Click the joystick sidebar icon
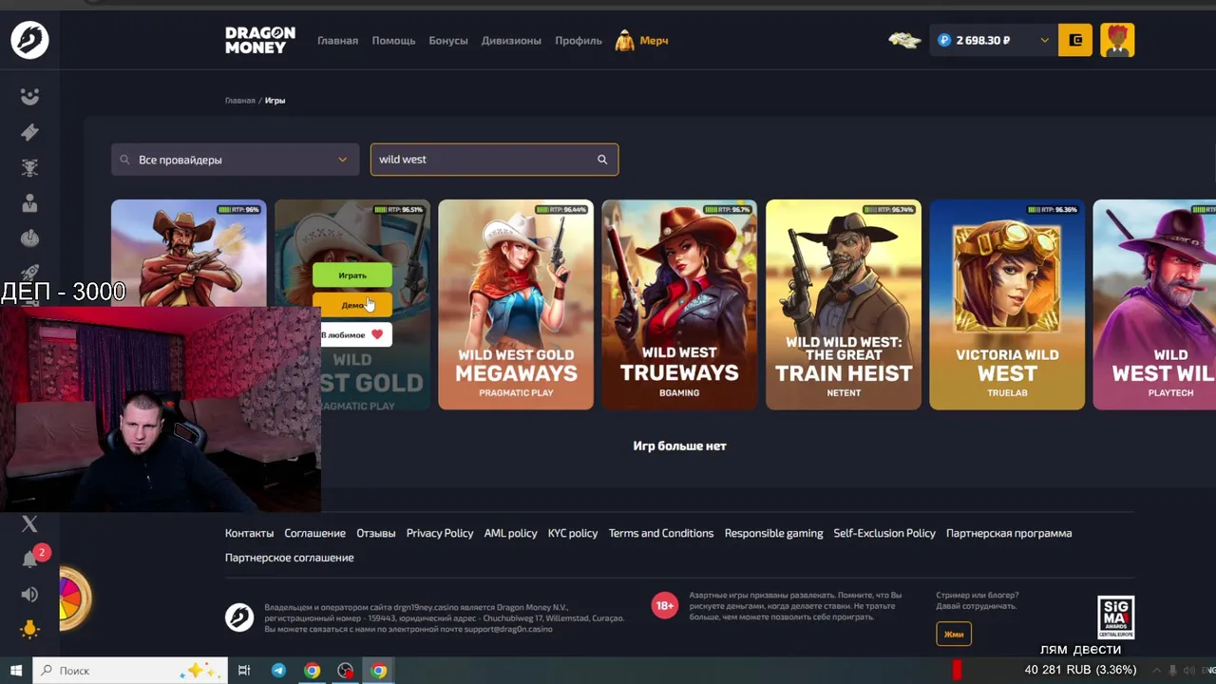Viewport: 1216px width, 684px height. pos(29,238)
